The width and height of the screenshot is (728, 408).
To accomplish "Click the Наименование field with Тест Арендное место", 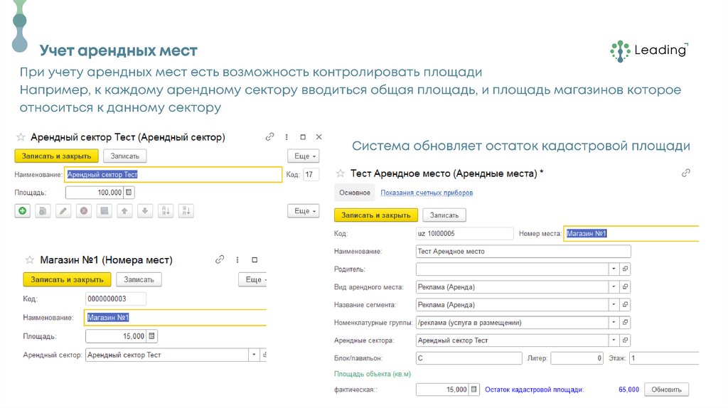I will pos(523,251).
